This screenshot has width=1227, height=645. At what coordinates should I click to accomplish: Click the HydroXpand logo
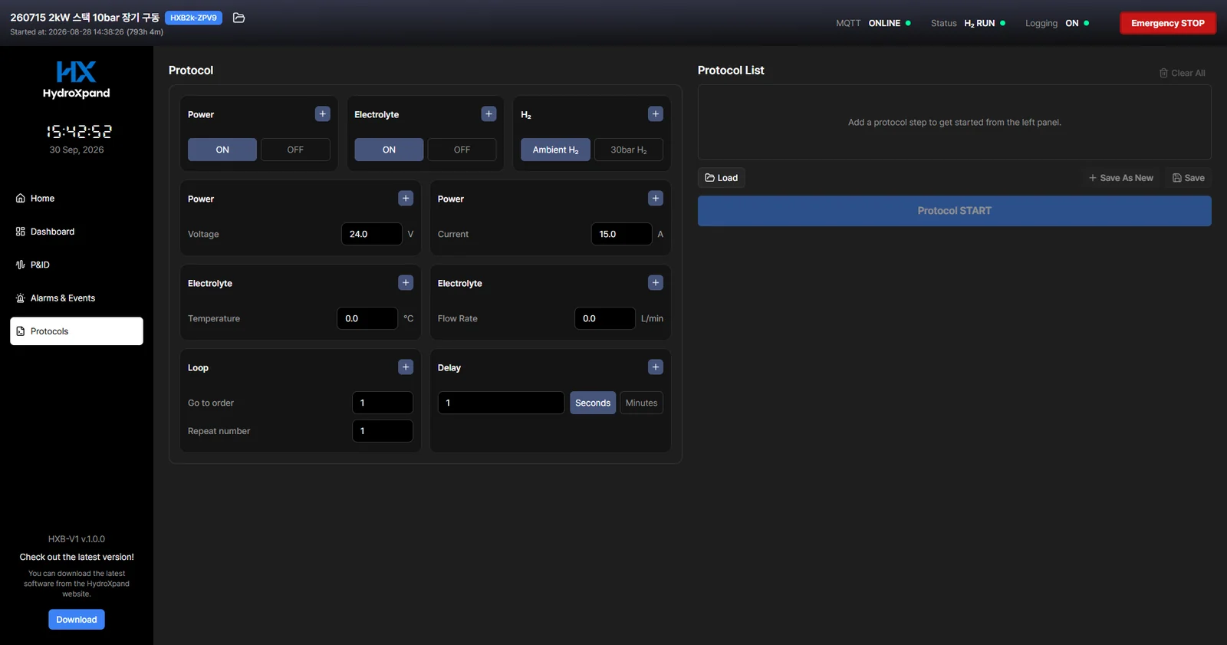coord(77,80)
